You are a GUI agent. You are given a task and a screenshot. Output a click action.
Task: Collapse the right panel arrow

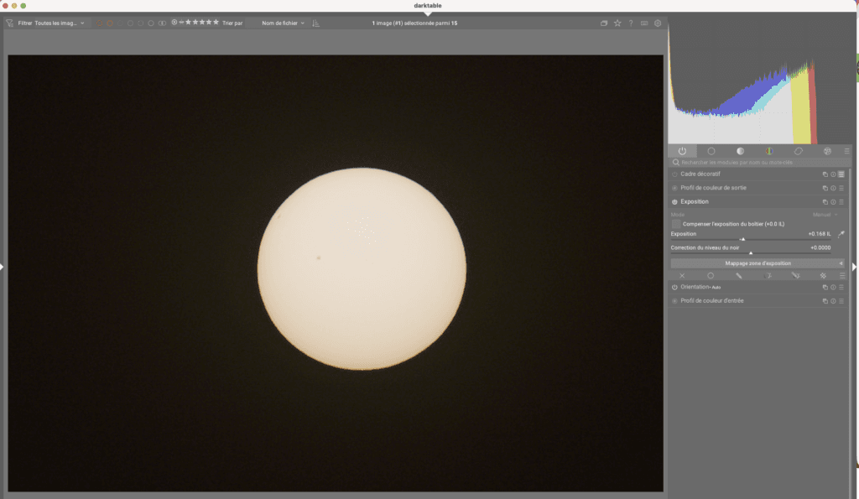pyautogui.click(x=854, y=267)
